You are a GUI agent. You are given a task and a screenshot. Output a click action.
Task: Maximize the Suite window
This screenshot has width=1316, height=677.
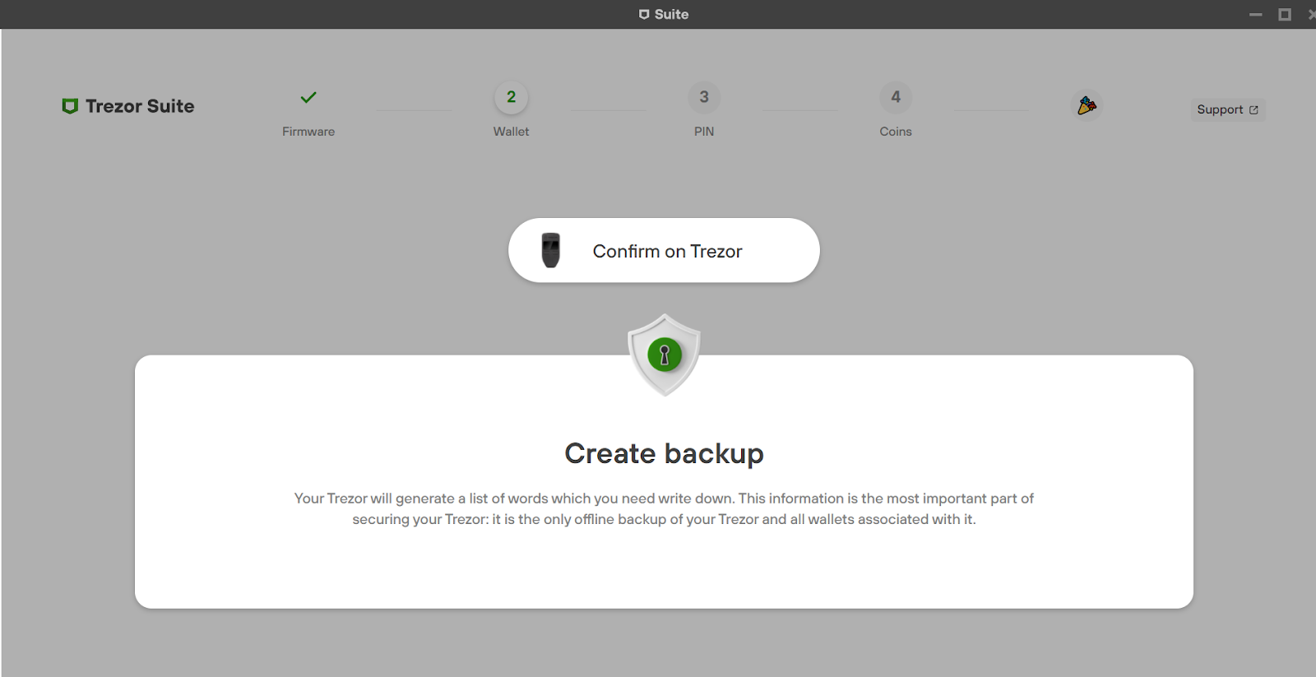1285,14
